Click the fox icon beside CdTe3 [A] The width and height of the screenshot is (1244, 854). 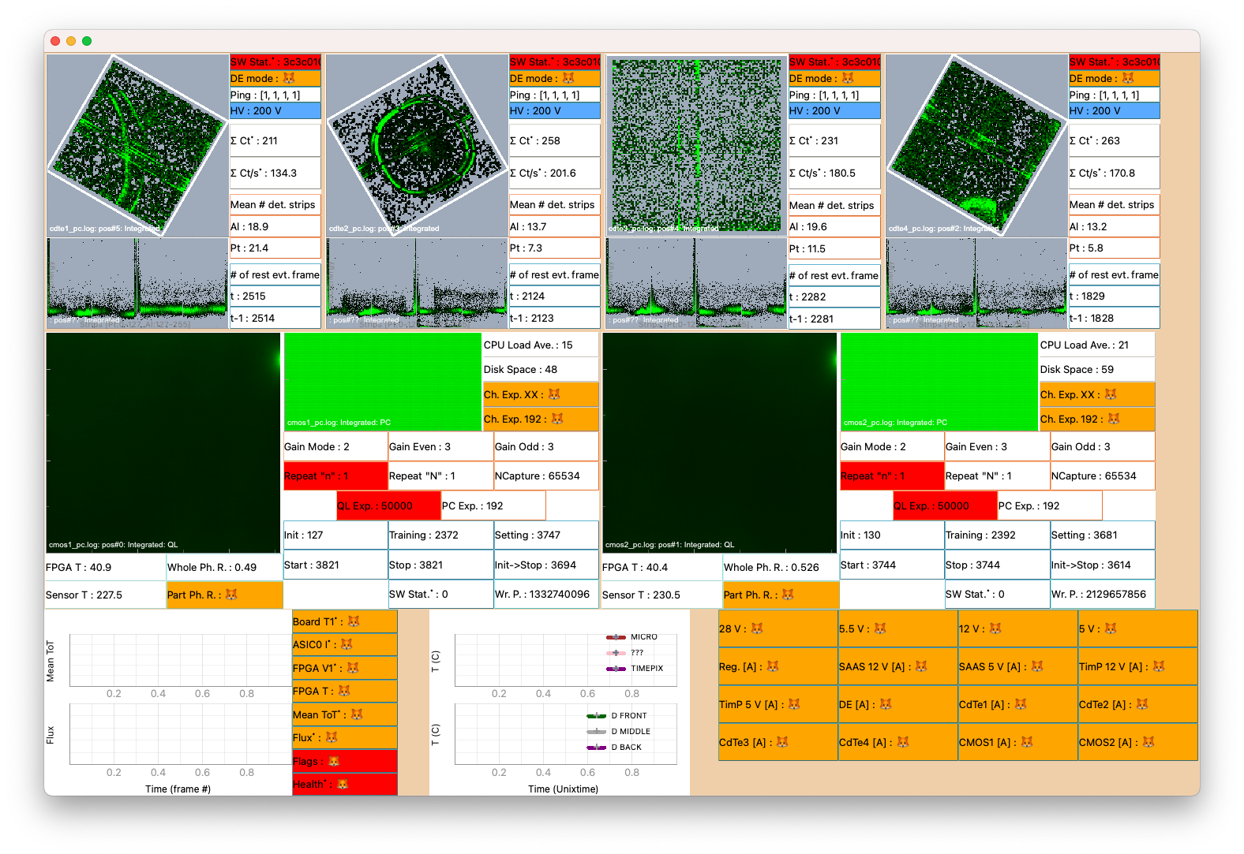point(782,742)
